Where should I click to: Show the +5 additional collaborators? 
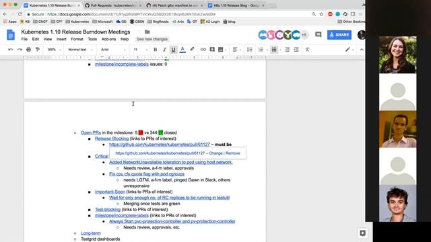tap(304, 35)
